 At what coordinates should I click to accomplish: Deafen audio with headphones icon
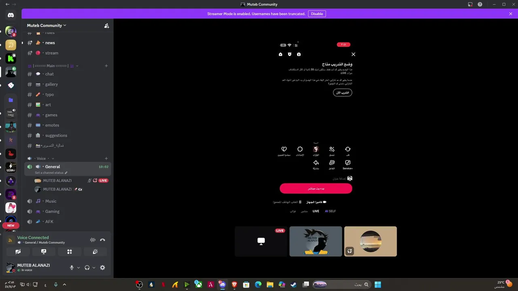87,268
